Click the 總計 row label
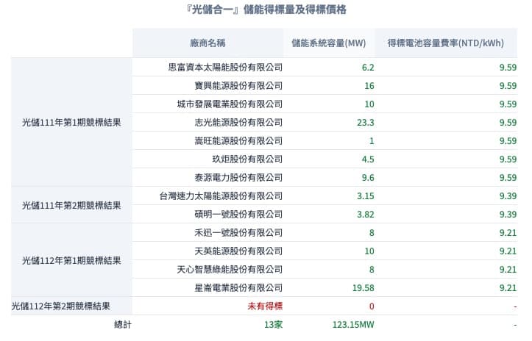The image size is (532, 341). (122, 324)
